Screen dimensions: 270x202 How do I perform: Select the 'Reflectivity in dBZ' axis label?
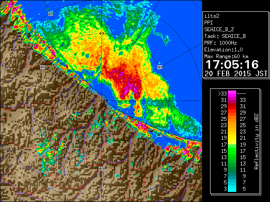pos(256,141)
